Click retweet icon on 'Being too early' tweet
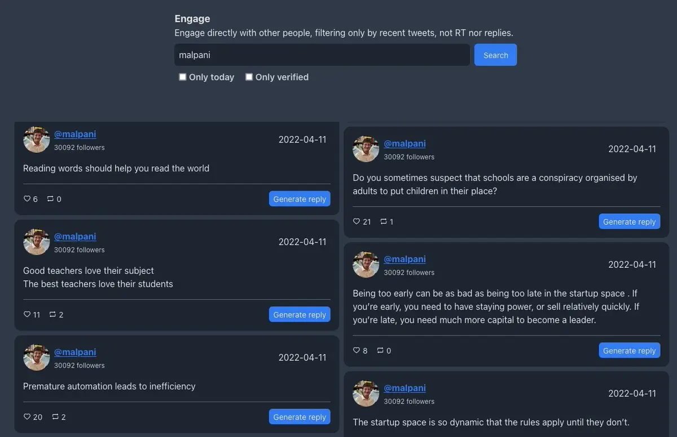The image size is (677, 437). tap(380, 351)
